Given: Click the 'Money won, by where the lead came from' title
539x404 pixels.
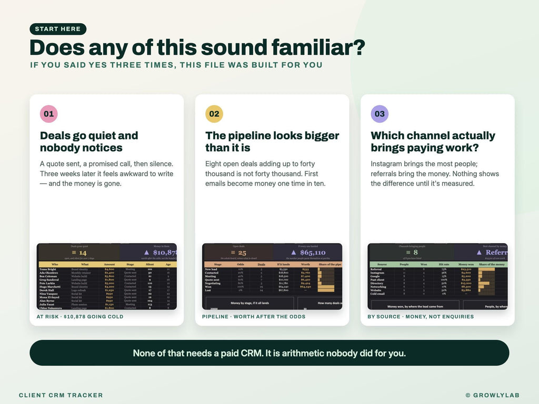Looking at the screenshot, I should pos(415,307).
